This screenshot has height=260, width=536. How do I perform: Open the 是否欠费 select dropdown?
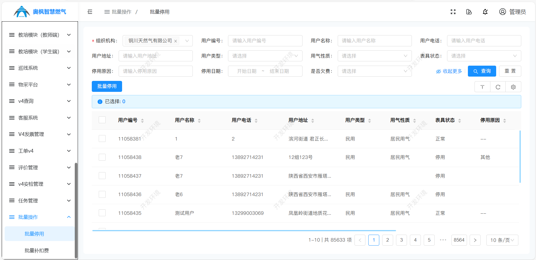click(375, 71)
